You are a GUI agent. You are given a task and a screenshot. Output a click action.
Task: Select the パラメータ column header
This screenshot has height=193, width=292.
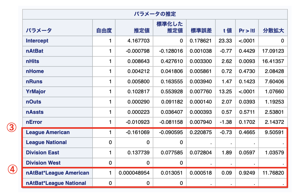(x=39, y=31)
